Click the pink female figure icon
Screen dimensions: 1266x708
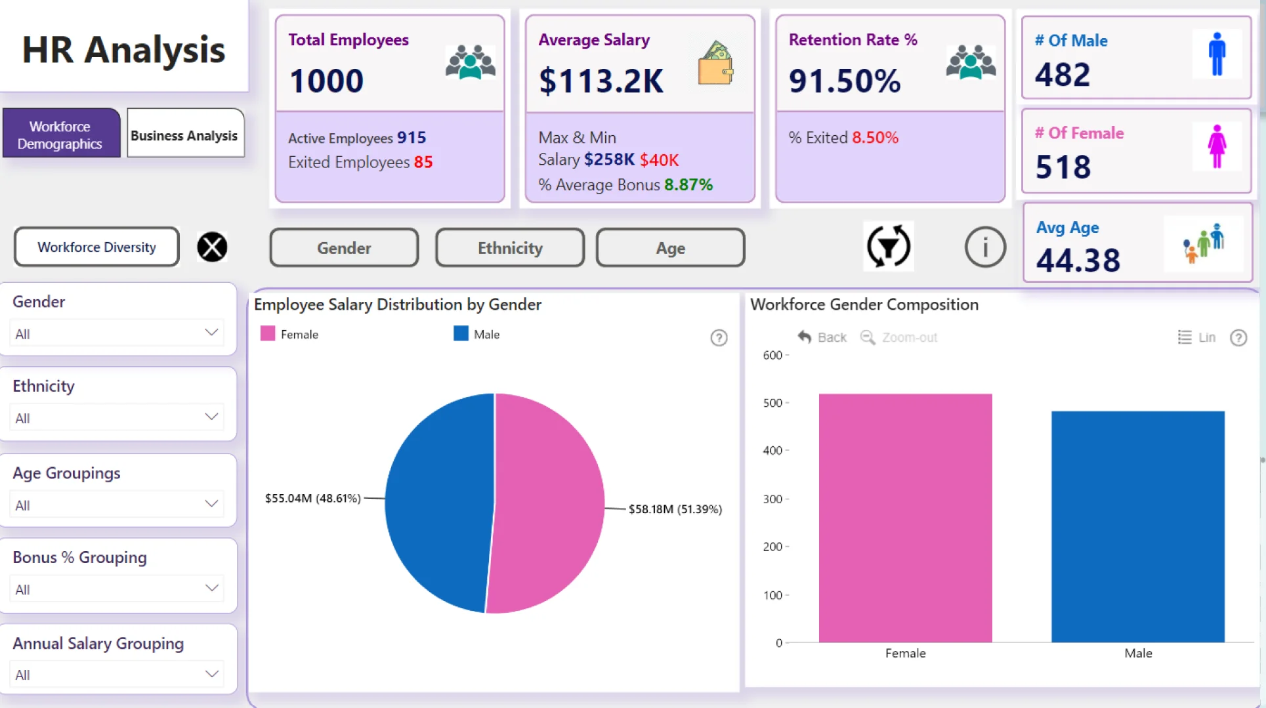tap(1217, 146)
